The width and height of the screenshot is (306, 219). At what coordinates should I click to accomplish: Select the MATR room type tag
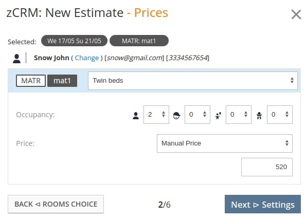click(x=31, y=81)
